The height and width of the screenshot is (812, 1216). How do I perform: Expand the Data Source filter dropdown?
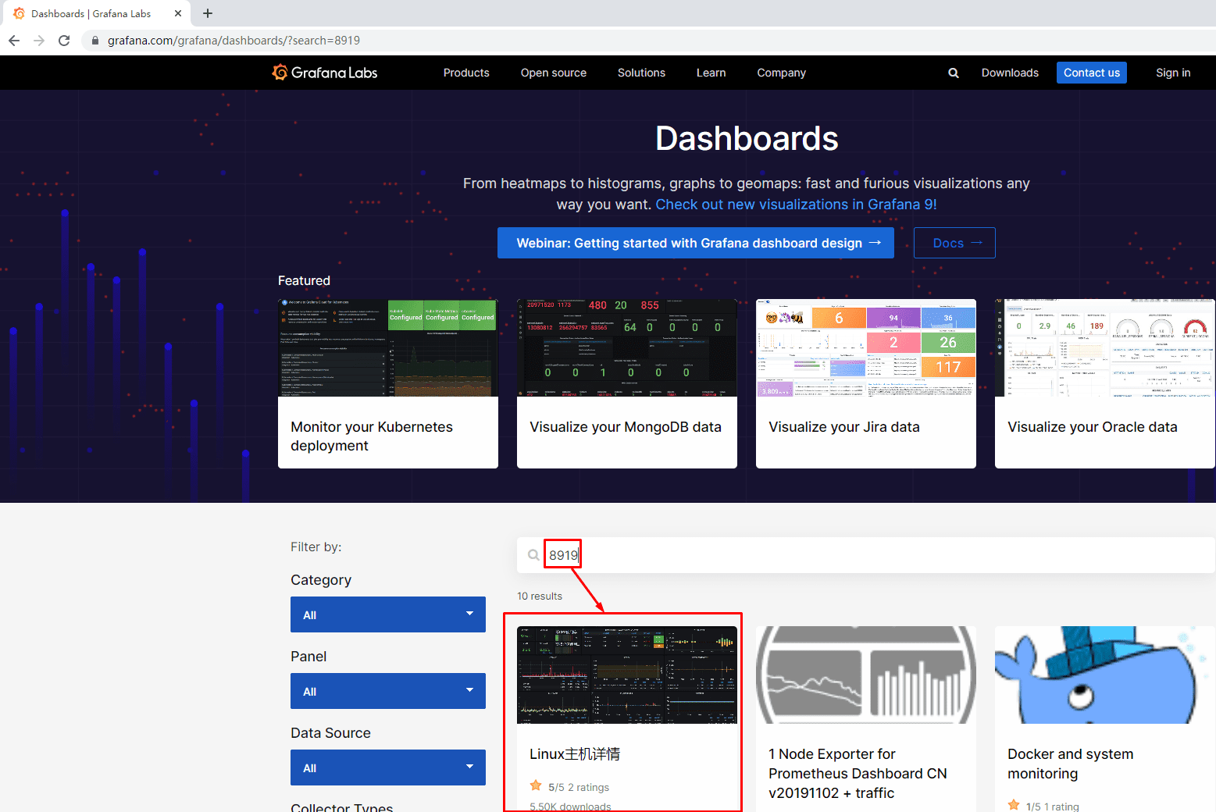pyautogui.click(x=388, y=767)
